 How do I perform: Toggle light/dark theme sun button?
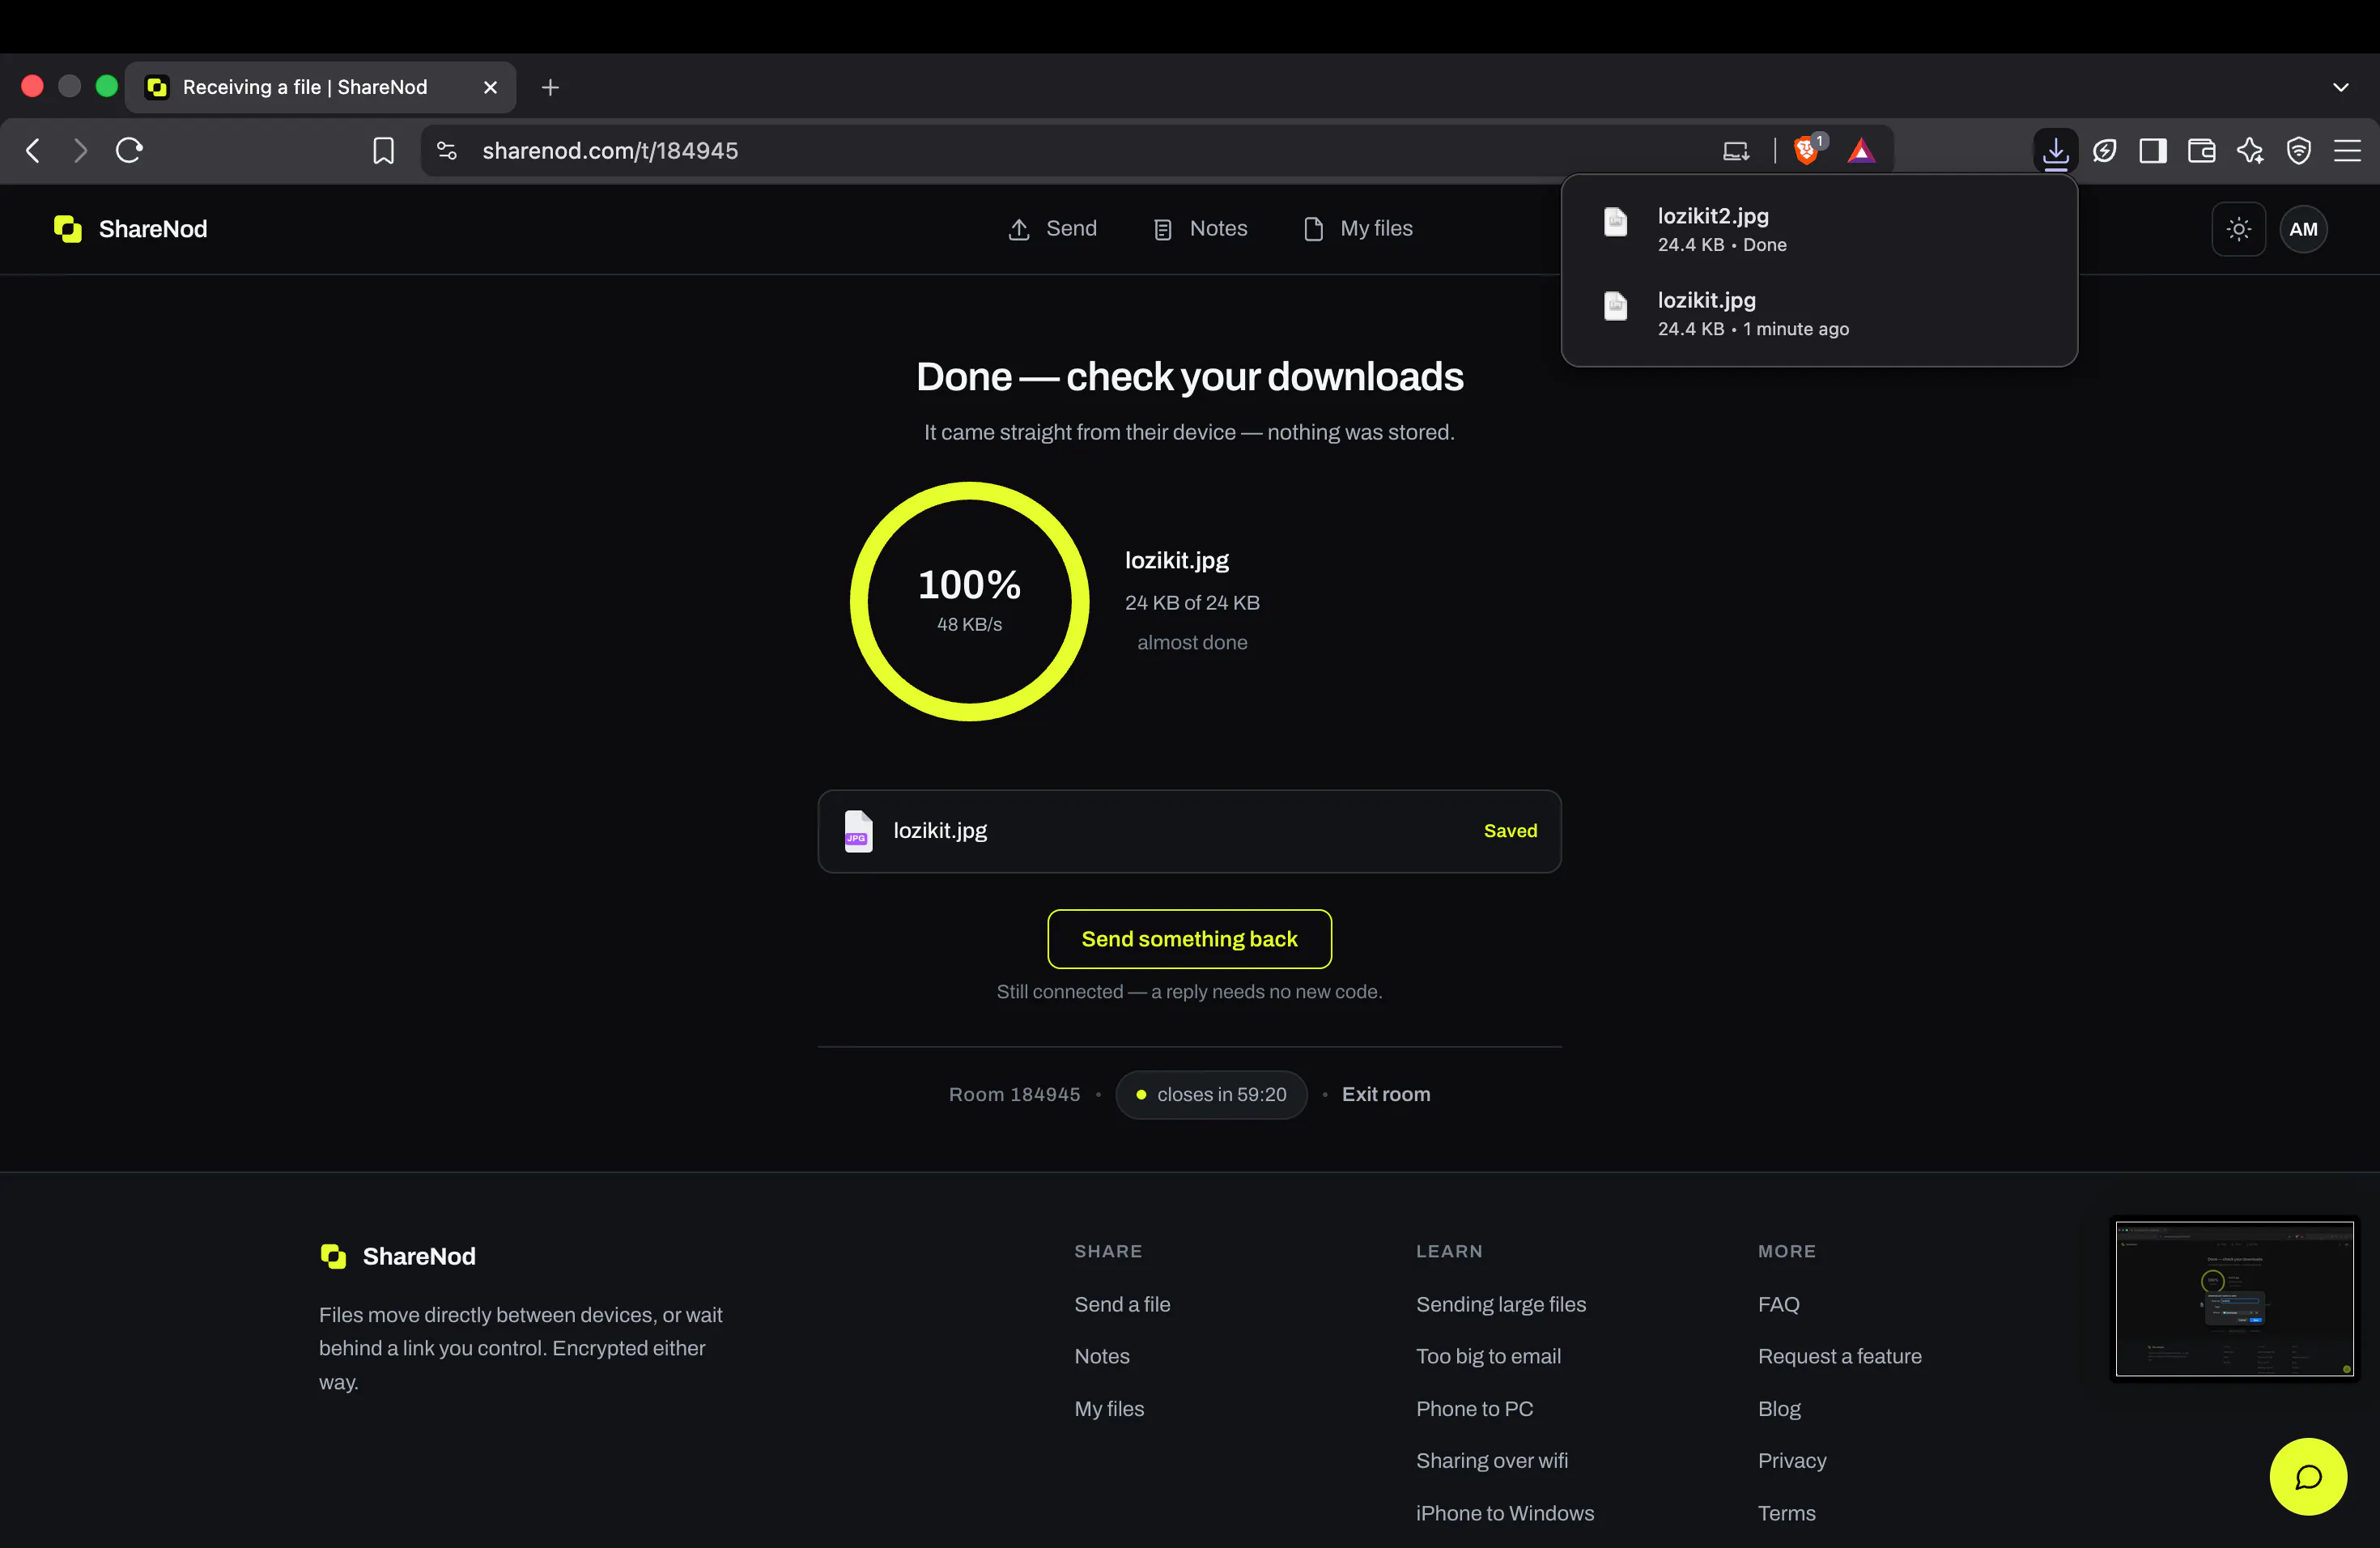pyautogui.click(x=2238, y=229)
